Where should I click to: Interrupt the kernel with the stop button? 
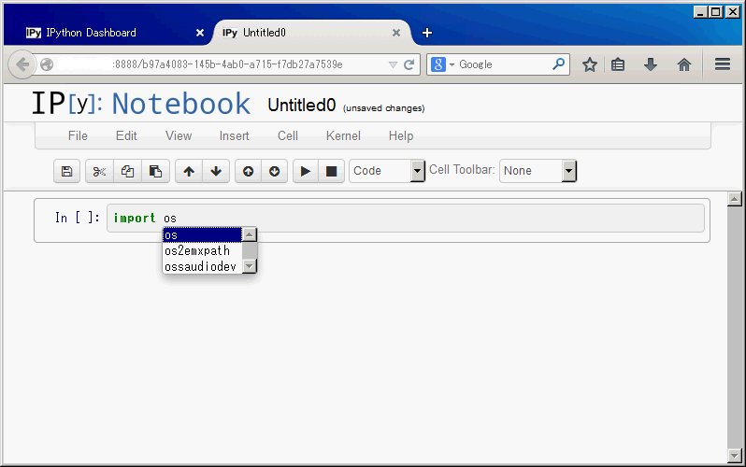331,171
